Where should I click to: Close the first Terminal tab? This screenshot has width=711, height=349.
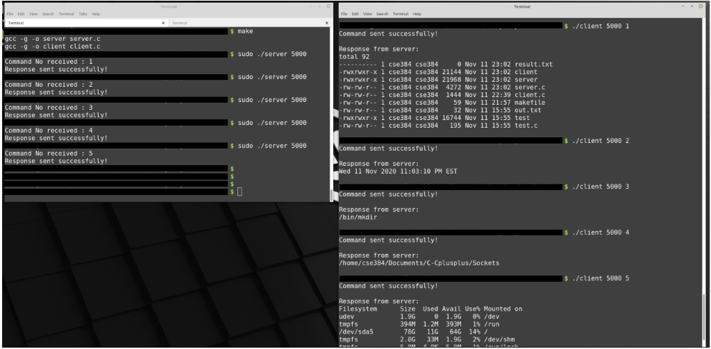coord(163,23)
